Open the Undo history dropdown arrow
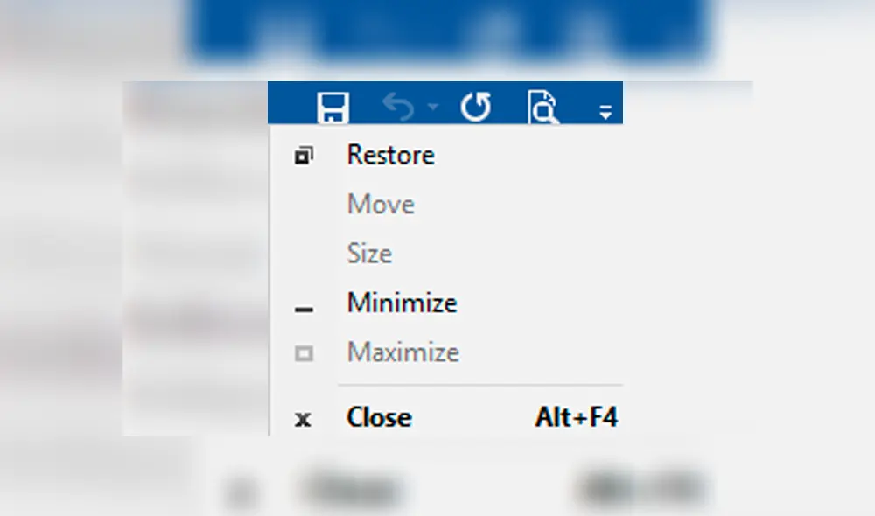This screenshot has width=875, height=516. point(433,108)
